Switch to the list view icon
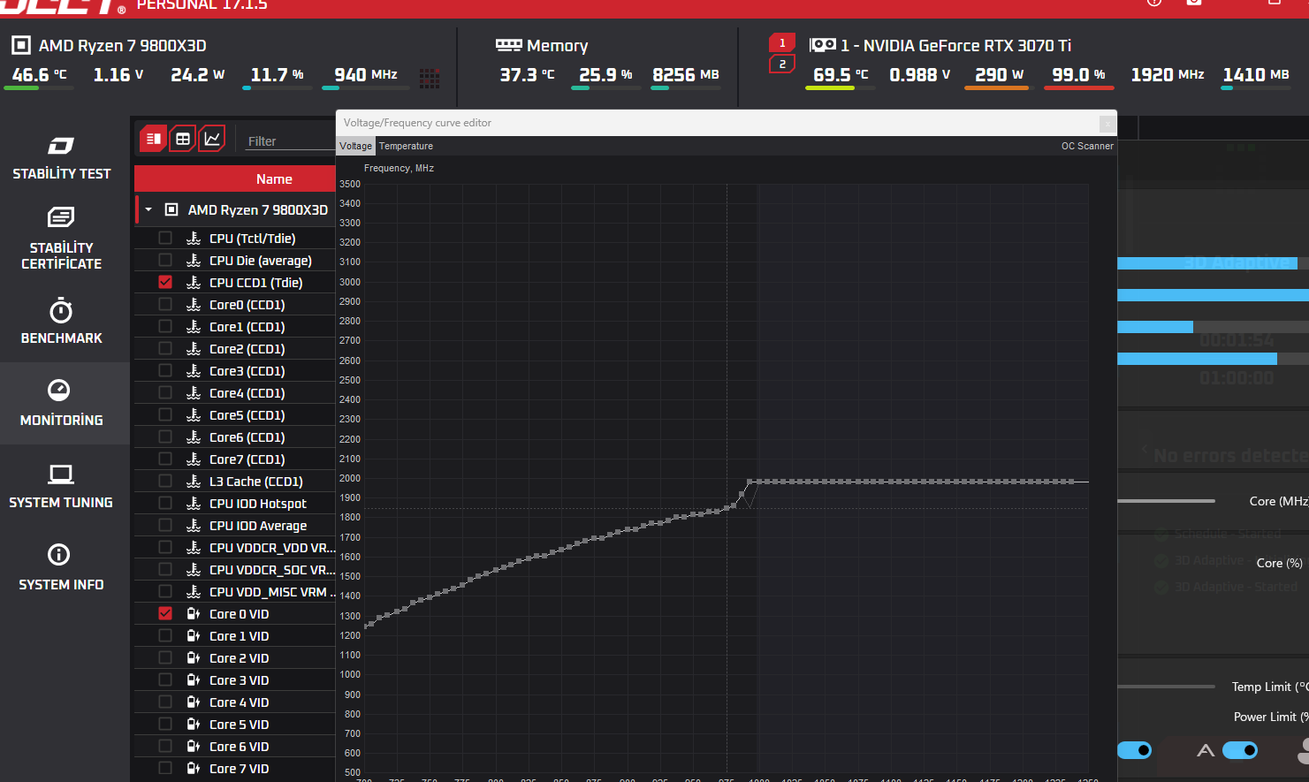1309x782 pixels. click(x=153, y=139)
